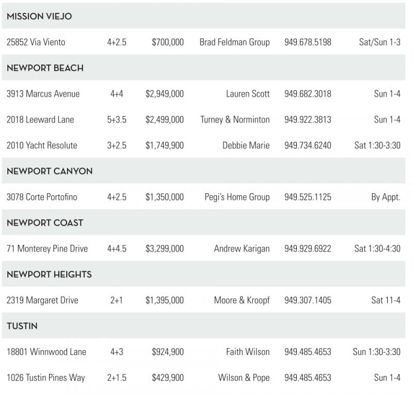Select the 2010 Yacht Resolute address
The height and width of the screenshot is (394, 413).
click(42, 146)
